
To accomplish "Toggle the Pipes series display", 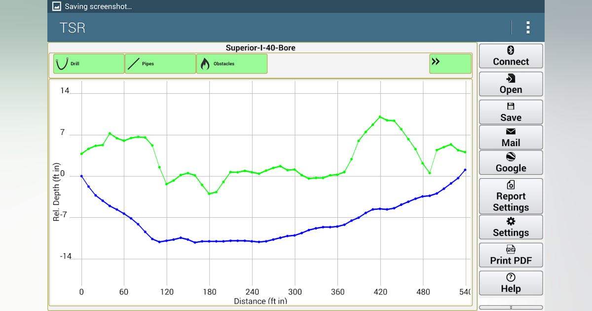I will click(x=160, y=63).
